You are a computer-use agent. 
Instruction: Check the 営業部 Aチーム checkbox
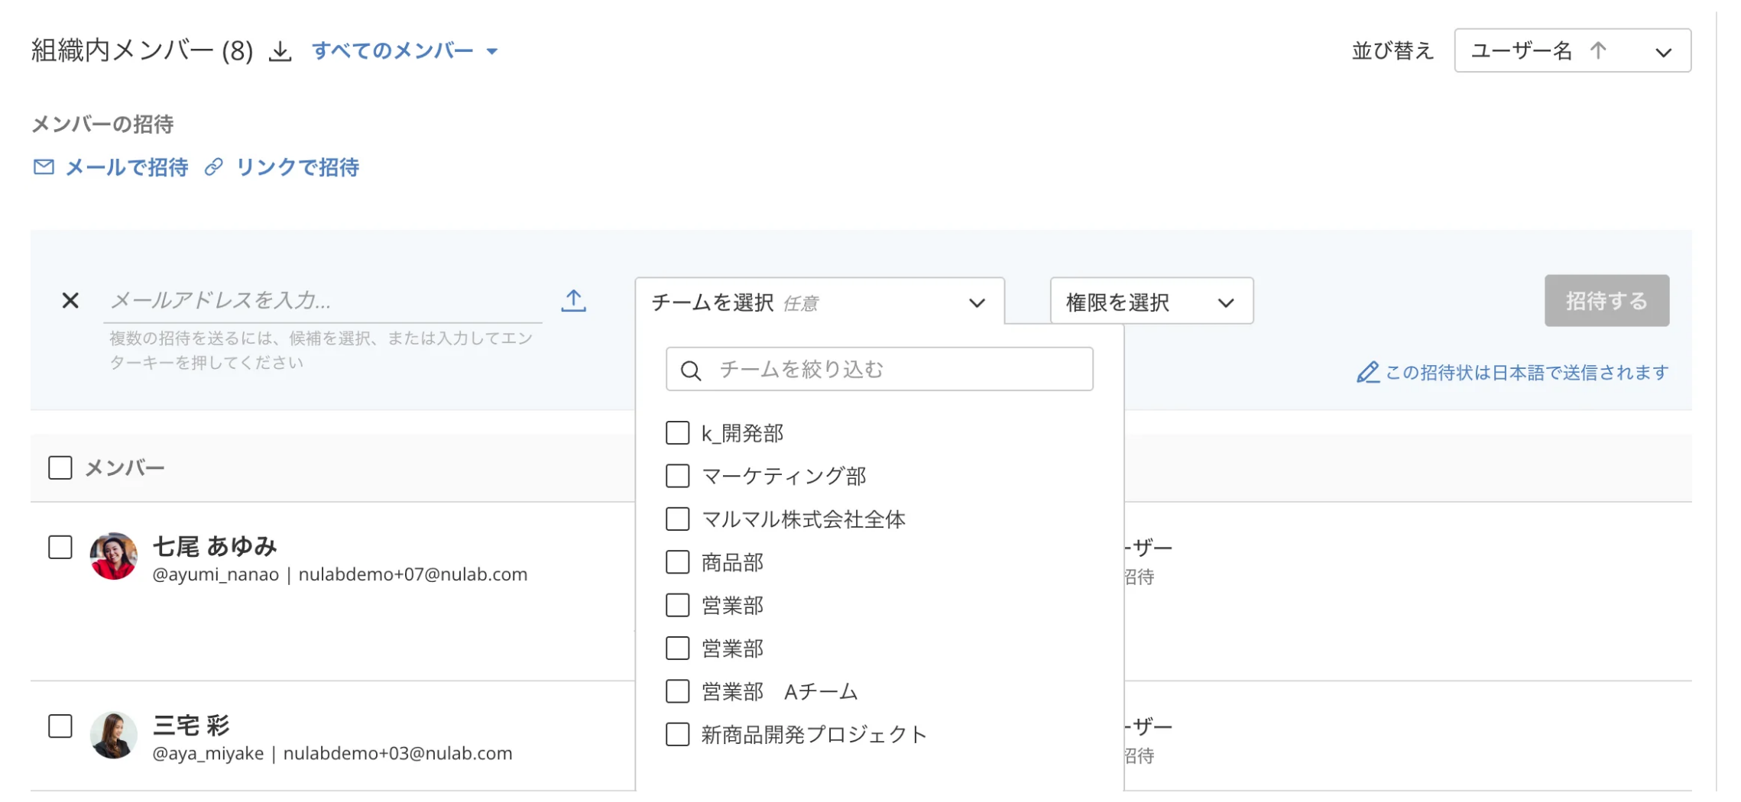677,691
